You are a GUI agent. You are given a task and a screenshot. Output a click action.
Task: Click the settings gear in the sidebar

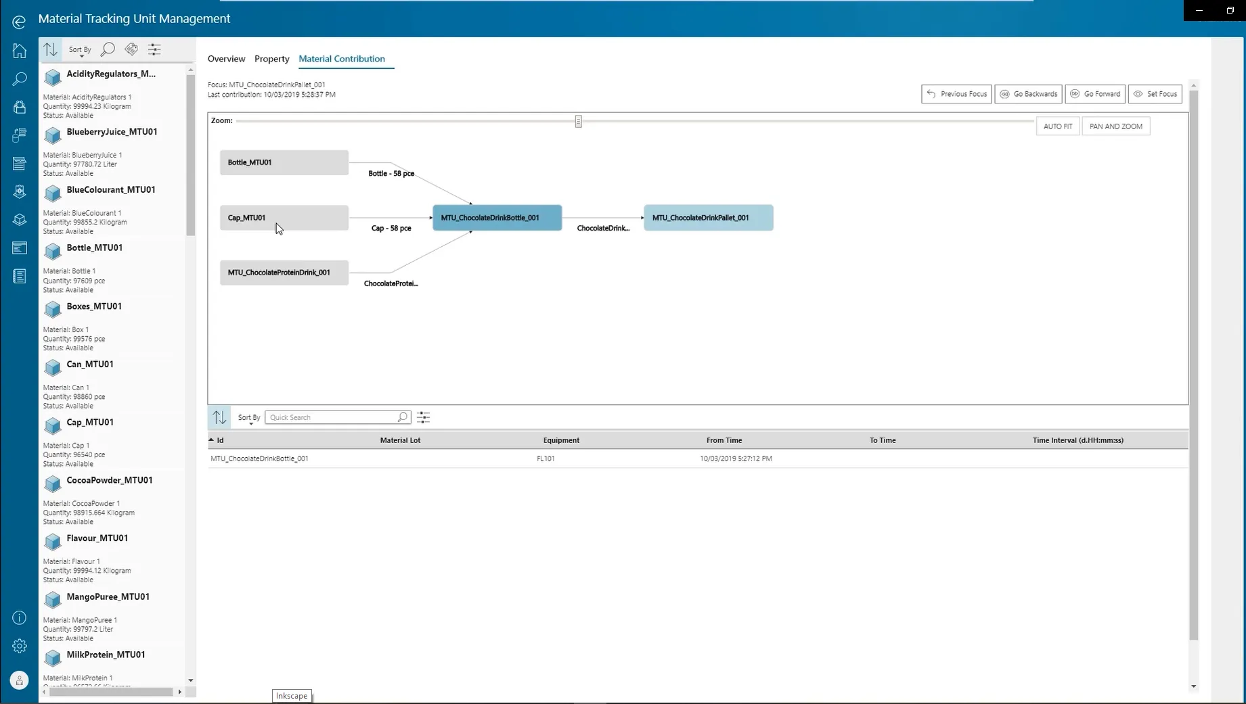click(18, 646)
